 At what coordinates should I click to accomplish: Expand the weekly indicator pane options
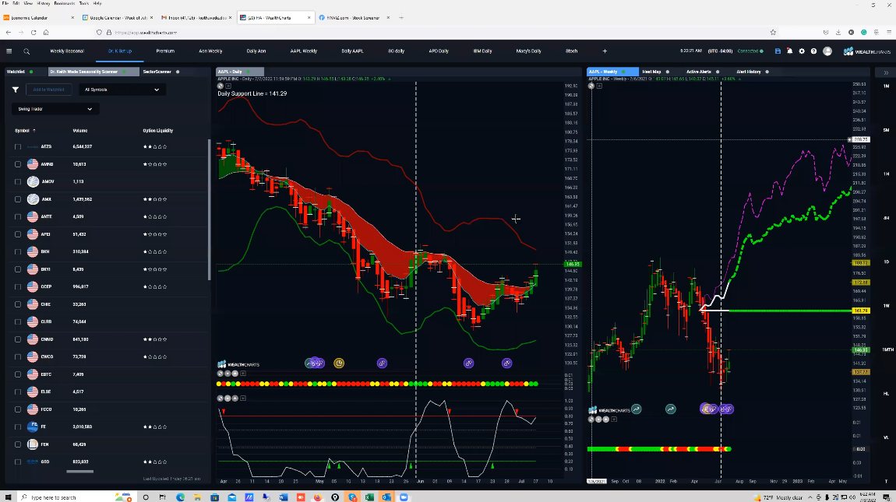[614, 420]
